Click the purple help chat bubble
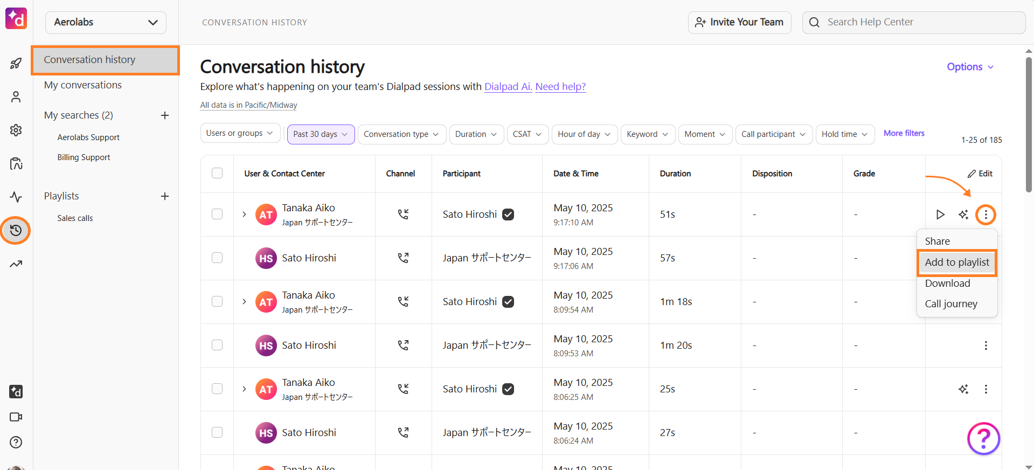 pyautogui.click(x=983, y=438)
